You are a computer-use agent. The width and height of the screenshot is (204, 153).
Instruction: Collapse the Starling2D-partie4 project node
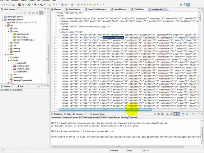(x=3, y=20)
